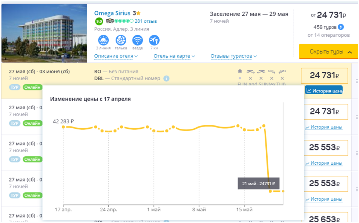Image resolution: width=359 pixels, height=223 pixels.
Task: Expand the 'Отель на карте' section
Action: click(x=174, y=56)
